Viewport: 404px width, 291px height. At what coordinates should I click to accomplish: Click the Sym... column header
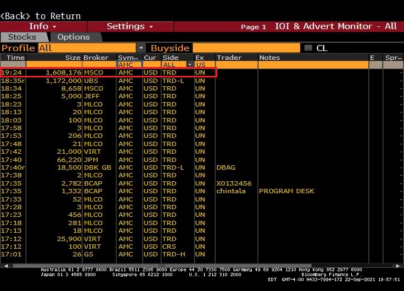coord(130,58)
